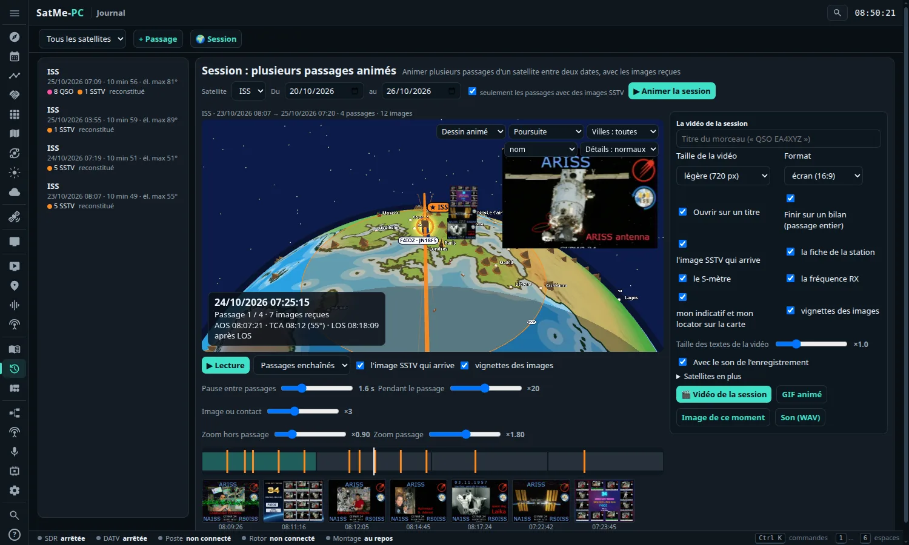Screen dimensions: 909x545
Task: Open the microphone icon in the sidebar
Action: 15,452
